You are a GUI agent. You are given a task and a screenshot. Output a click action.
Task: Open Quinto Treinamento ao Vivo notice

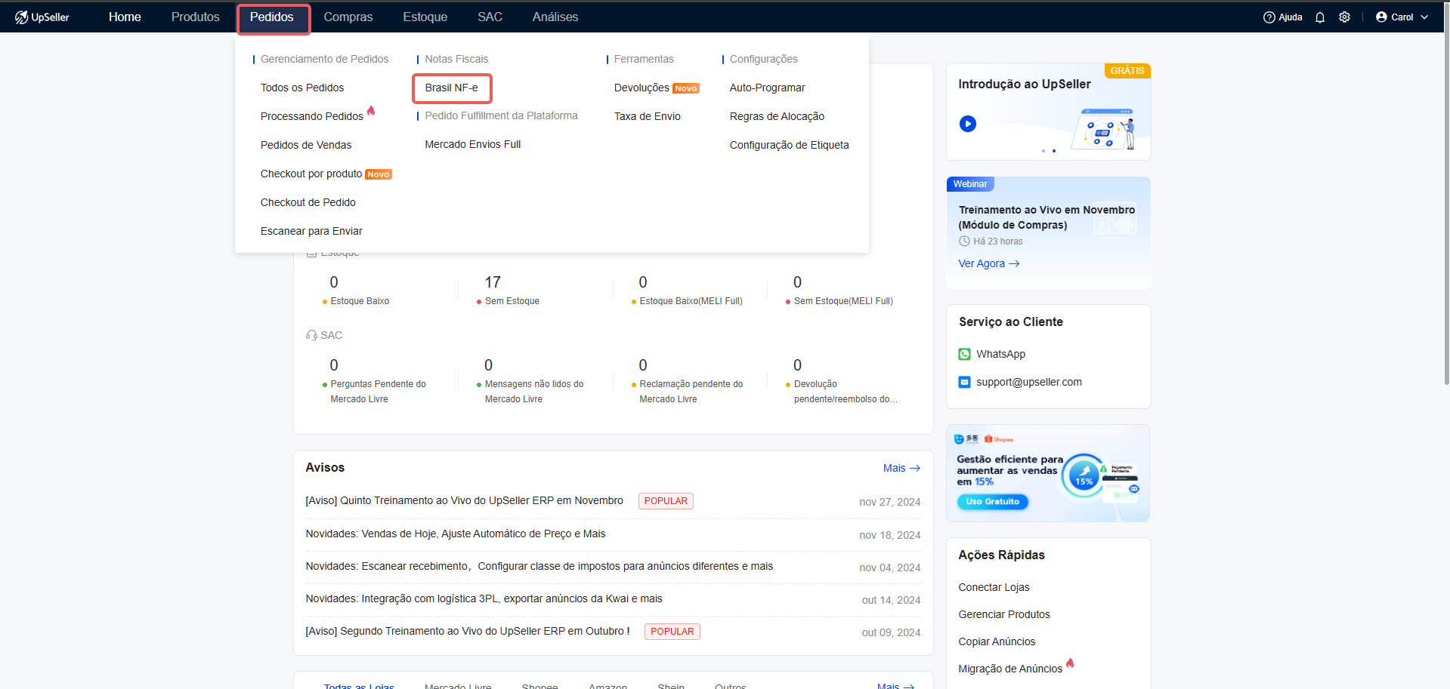pyautogui.click(x=464, y=500)
